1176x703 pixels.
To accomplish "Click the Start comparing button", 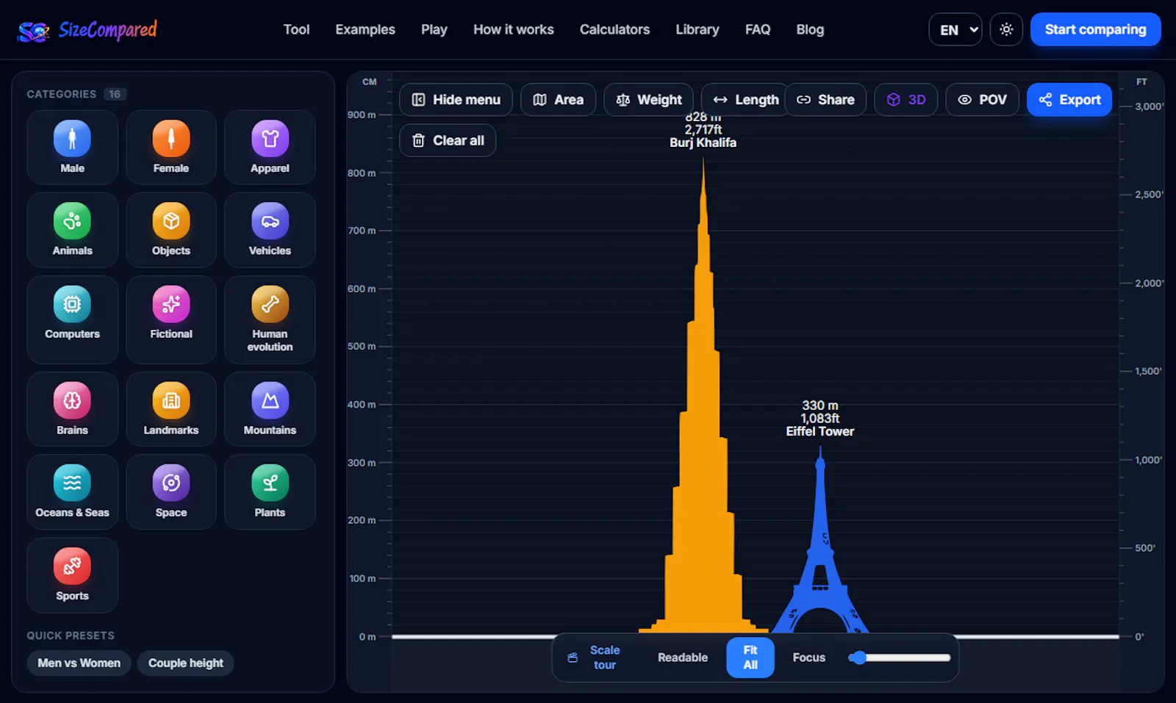I will (x=1095, y=29).
